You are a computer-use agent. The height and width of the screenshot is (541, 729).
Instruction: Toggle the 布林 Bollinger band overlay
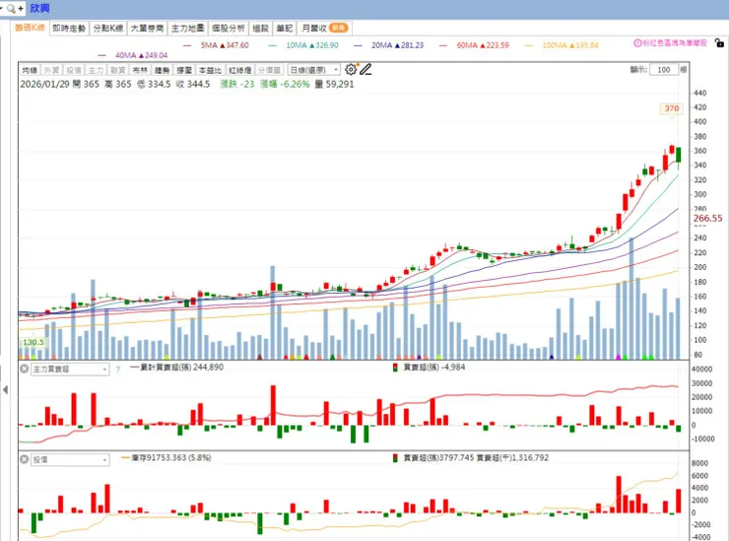tap(140, 70)
